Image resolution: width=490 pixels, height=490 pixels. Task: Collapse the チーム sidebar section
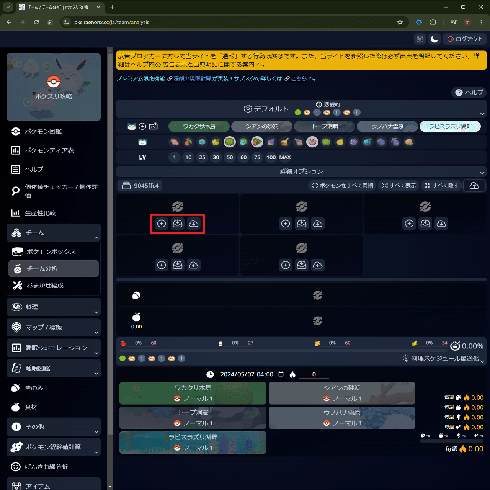point(54,233)
